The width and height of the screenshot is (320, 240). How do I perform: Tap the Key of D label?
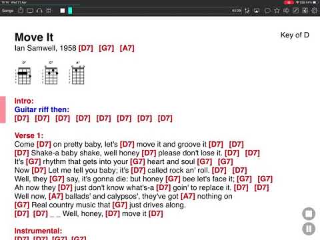point(295,35)
